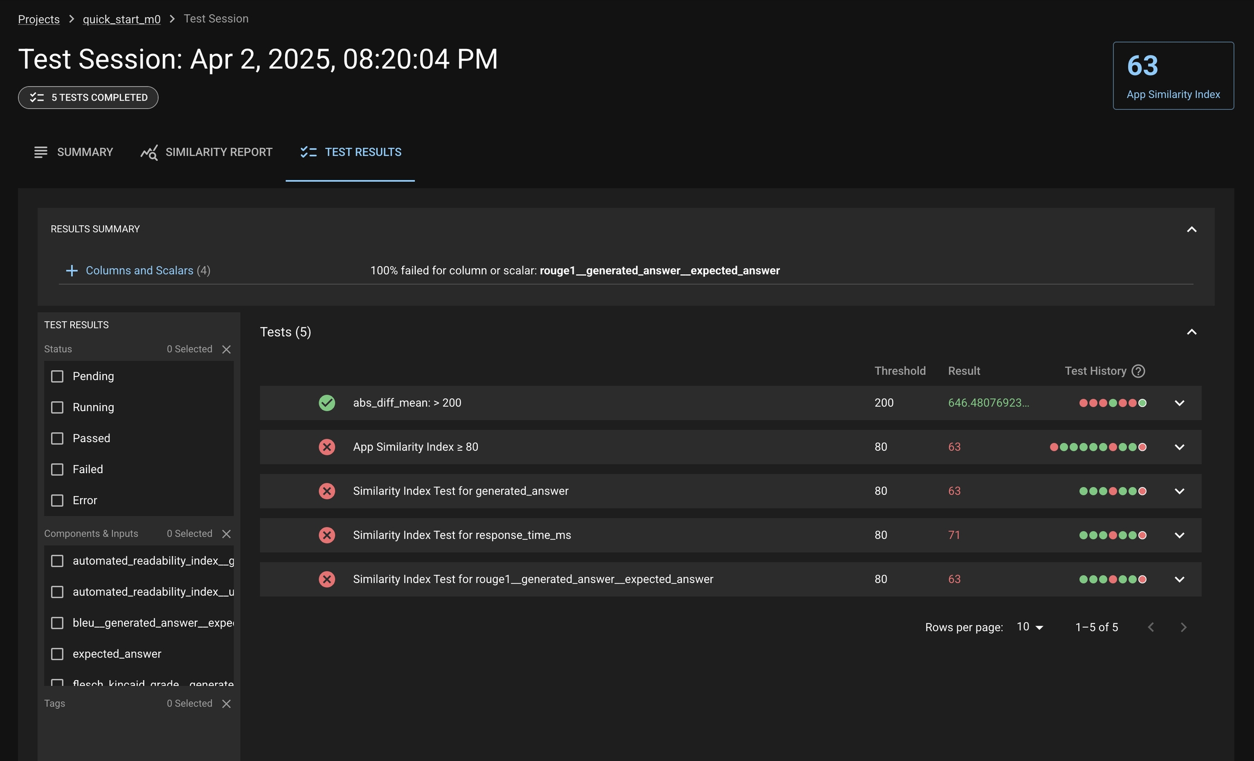Clear the Components & Inputs filter X icon
1254x761 pixels.
[x=226, y=534]
